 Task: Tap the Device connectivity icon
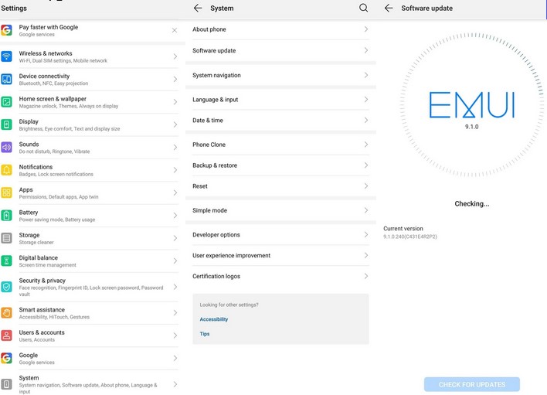tap(6, 79)
